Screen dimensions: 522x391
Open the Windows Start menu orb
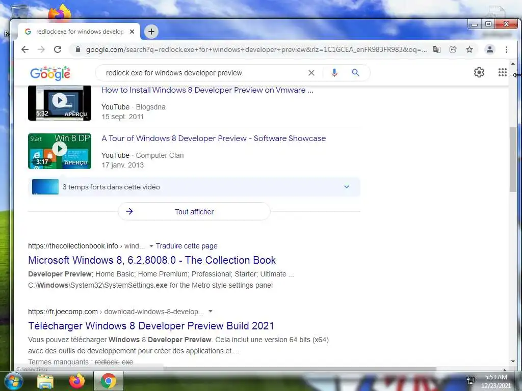coord(14,381)
